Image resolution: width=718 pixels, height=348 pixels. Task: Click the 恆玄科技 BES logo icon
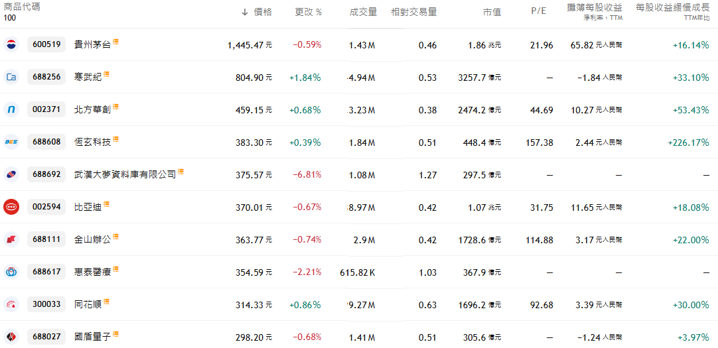tap(11, 143)
